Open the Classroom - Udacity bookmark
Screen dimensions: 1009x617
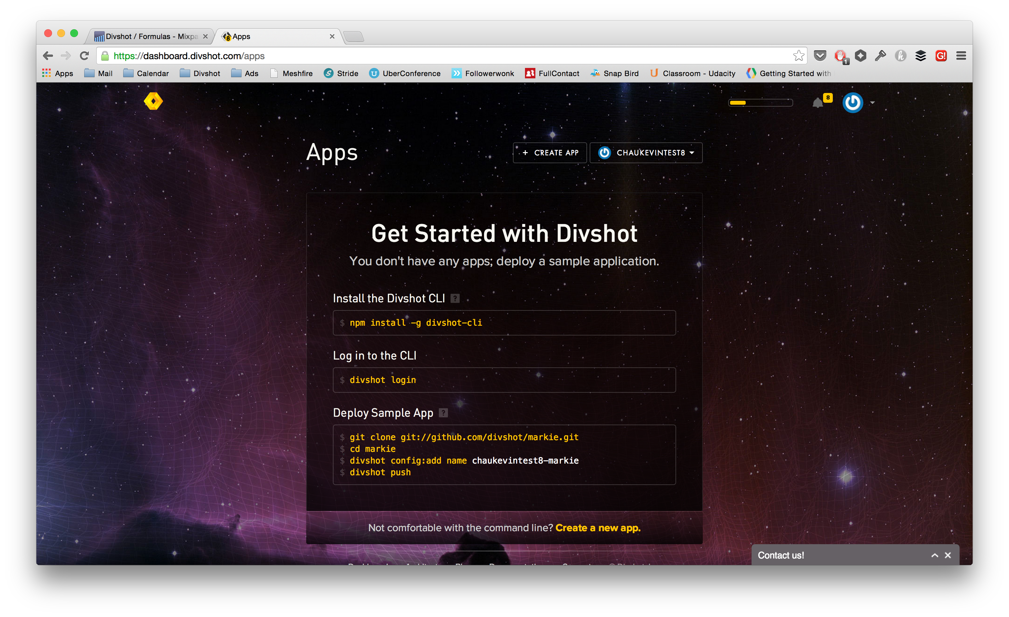click(x=692, y=73)
